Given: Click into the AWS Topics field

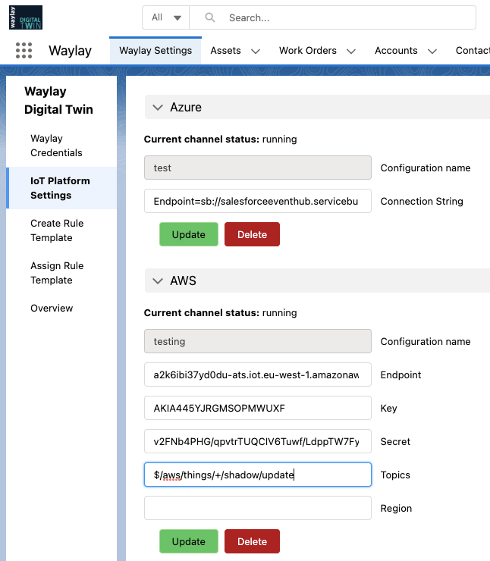Looking at the screenshot, I should click(x=258, y=475).
